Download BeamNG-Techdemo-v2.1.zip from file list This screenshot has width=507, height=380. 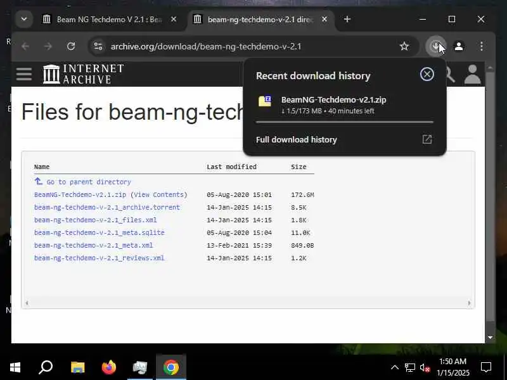point(80,194)
